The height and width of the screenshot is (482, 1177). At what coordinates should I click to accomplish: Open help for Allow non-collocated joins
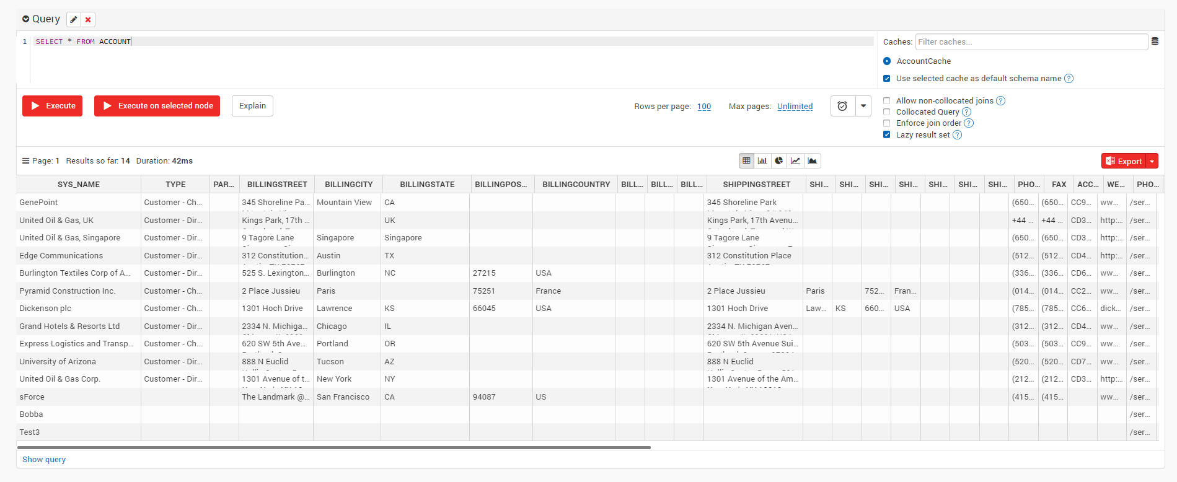pos(1000,101)
